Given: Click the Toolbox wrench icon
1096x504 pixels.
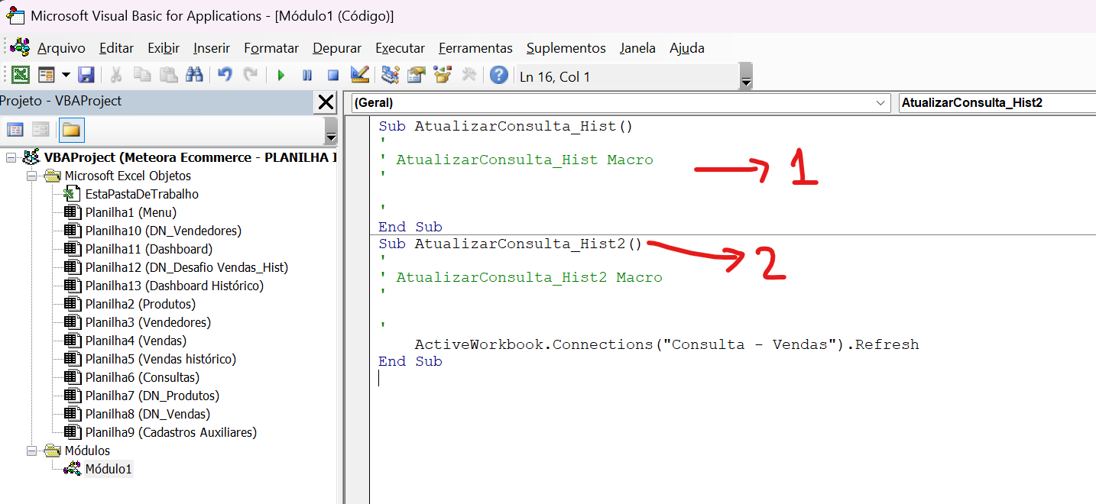Looking at the screenshot, I should pos(469,76).
